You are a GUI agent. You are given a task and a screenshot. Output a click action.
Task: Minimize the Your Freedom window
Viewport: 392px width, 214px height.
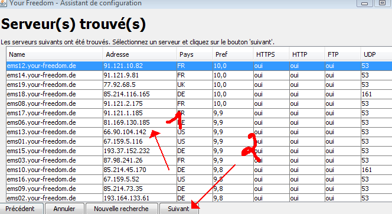pyautogui.click(x=364, y=3)
